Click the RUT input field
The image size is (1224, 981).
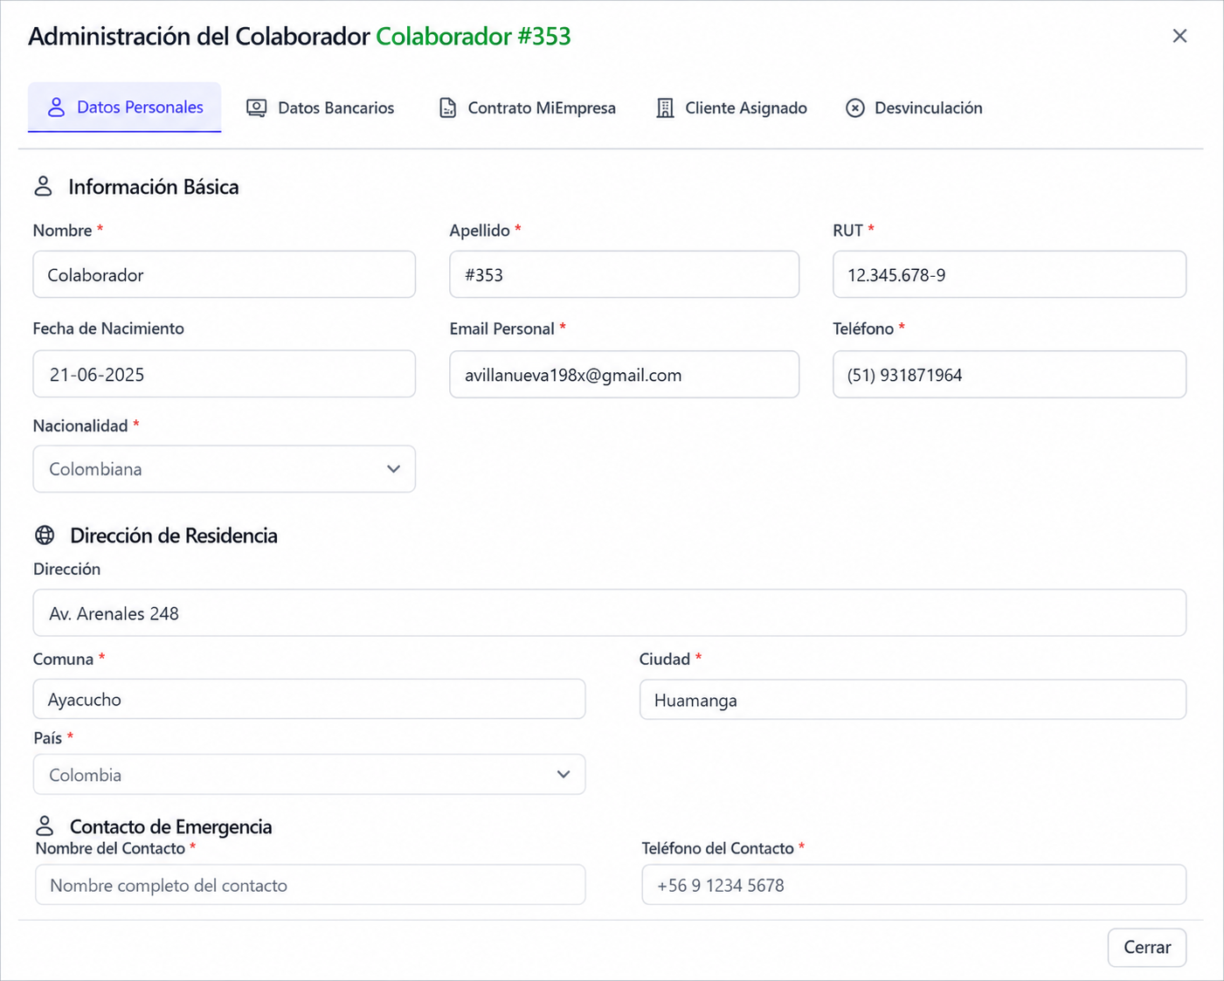coord(1009,274)
